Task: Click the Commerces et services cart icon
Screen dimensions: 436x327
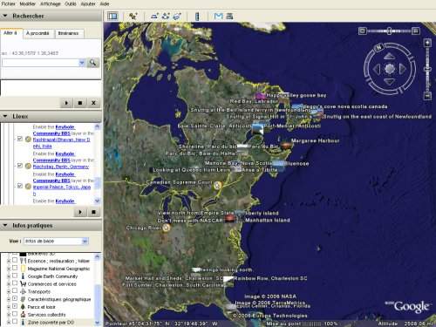Action: [x=24, y=283]
